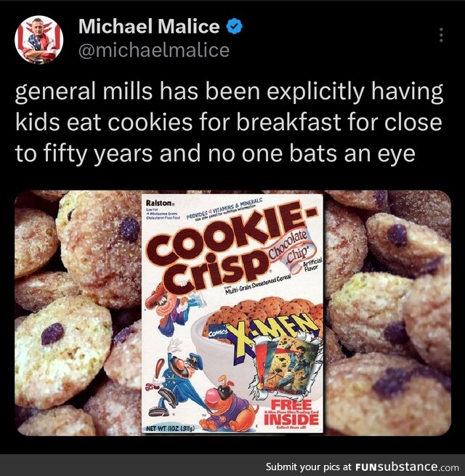
Task: Open the Cookie Crisp cereal box image
Action: click(x=232, y=313)
